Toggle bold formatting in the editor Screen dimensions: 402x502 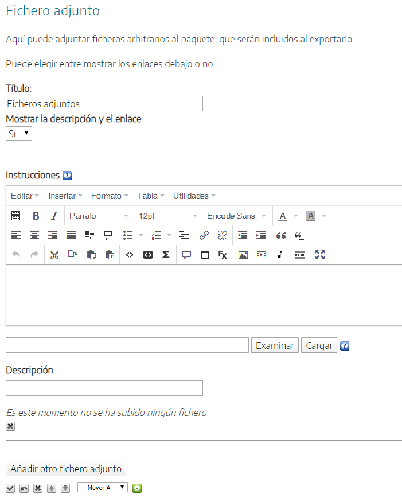click(x=36, y=216)
